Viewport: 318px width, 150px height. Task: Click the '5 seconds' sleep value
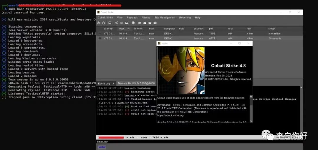point(275,38)
